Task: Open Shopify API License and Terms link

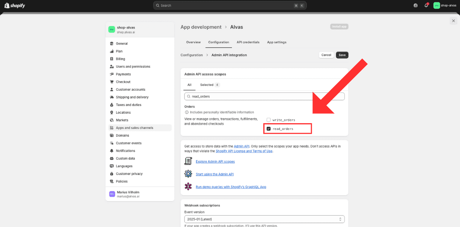Action: click(244, 151)
